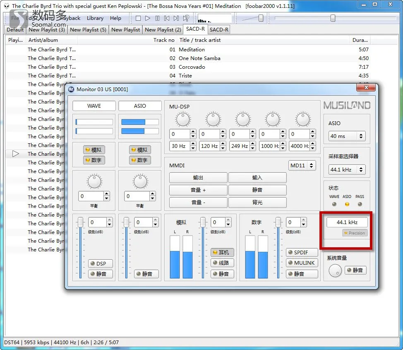Close the Monitor 03 US window
403x350 pixels.
(x=366, y=87)
